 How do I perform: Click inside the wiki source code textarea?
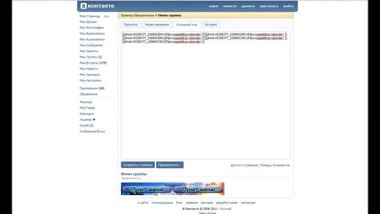tap(205, 95)
